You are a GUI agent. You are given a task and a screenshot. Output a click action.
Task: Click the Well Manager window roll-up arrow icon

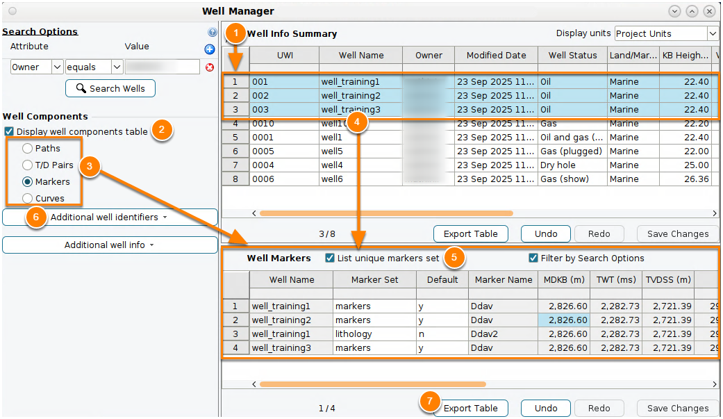tap(674, 11)
